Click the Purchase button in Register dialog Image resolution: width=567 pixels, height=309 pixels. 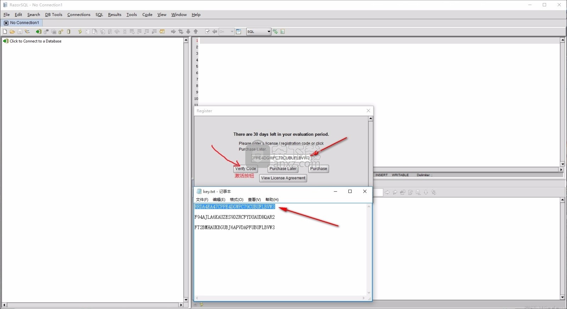pos(319,169)
